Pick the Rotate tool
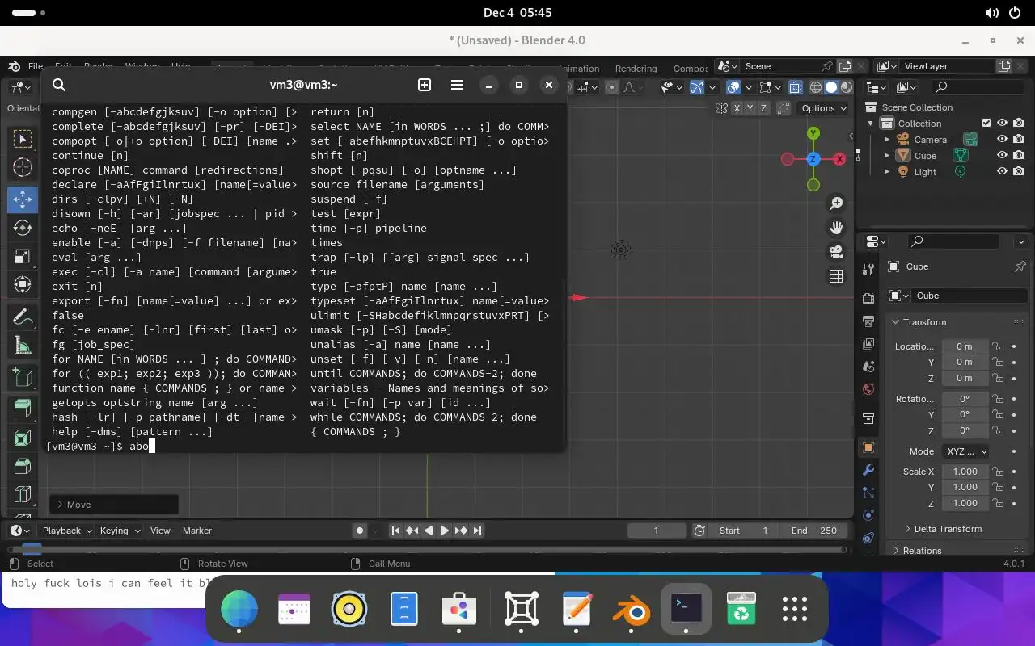 [x=23, y=228]
